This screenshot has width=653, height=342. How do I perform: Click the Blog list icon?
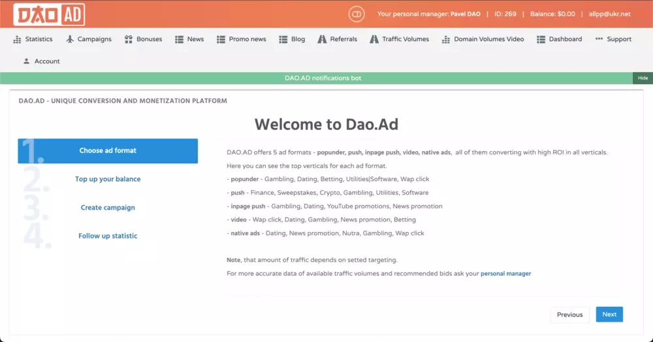[x=283, y=40]
